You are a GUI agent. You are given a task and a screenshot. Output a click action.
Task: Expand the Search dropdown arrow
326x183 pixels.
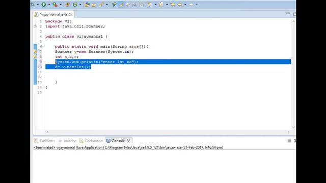pos(107,5)
